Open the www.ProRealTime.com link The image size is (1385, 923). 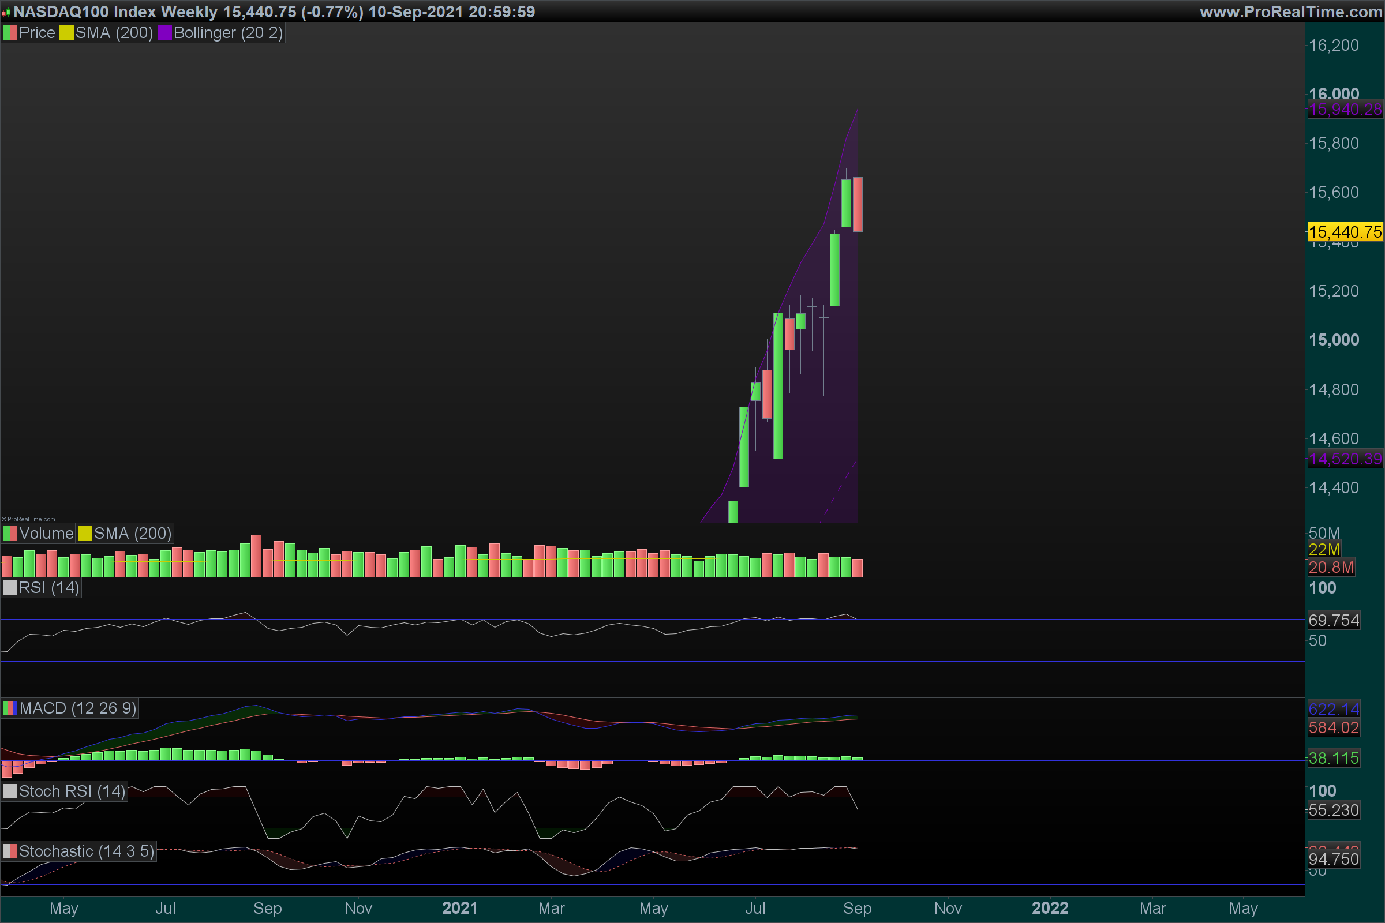pos(1290,12)
